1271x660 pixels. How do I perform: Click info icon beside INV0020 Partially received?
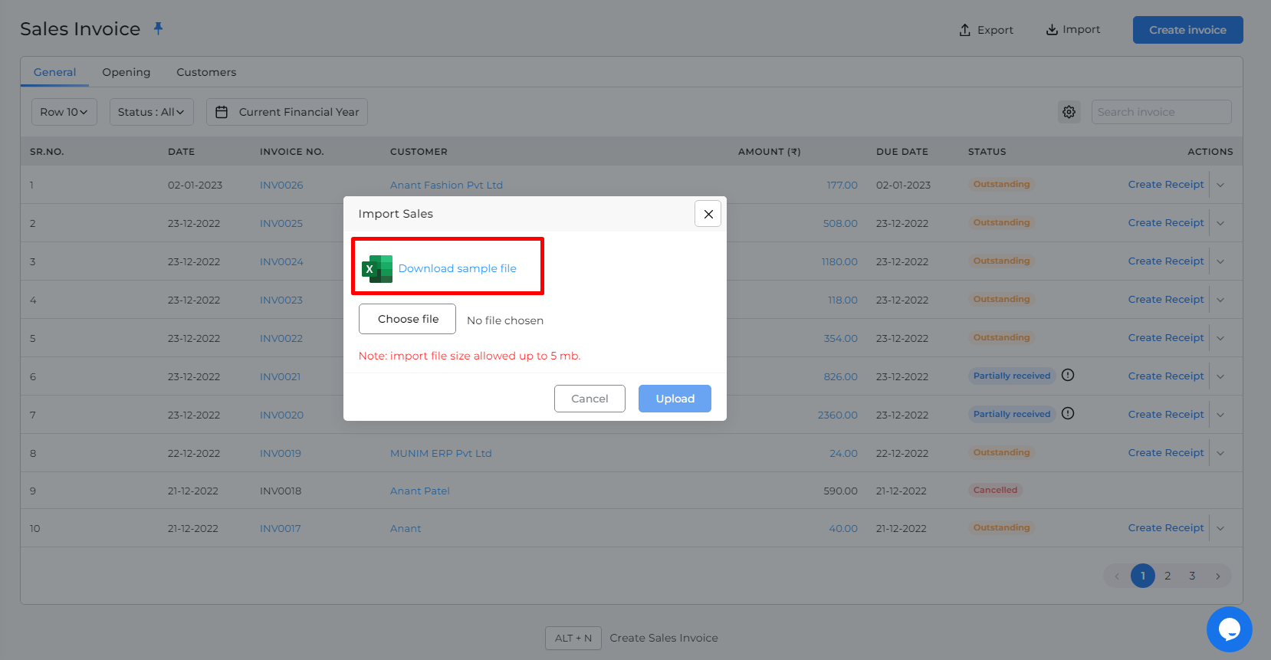(x=1068, y=413)
